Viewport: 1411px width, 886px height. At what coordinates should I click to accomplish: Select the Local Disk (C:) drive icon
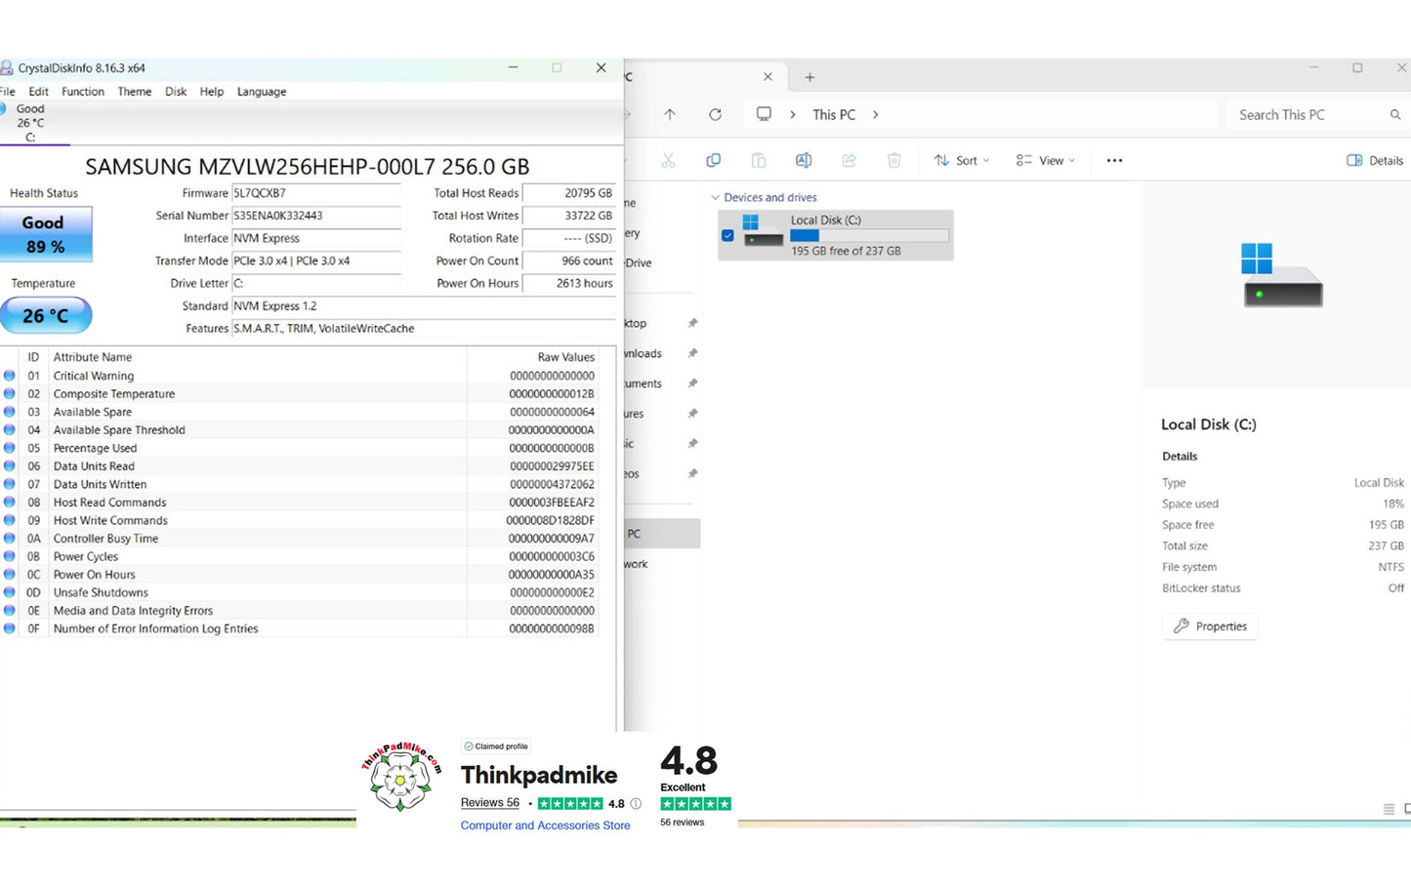tap(763, 231)
